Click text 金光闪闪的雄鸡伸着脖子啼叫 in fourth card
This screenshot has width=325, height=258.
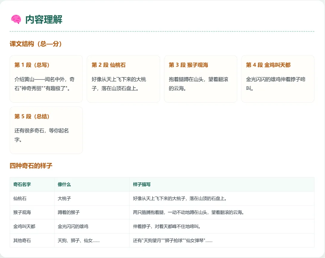tap(276, 84)
